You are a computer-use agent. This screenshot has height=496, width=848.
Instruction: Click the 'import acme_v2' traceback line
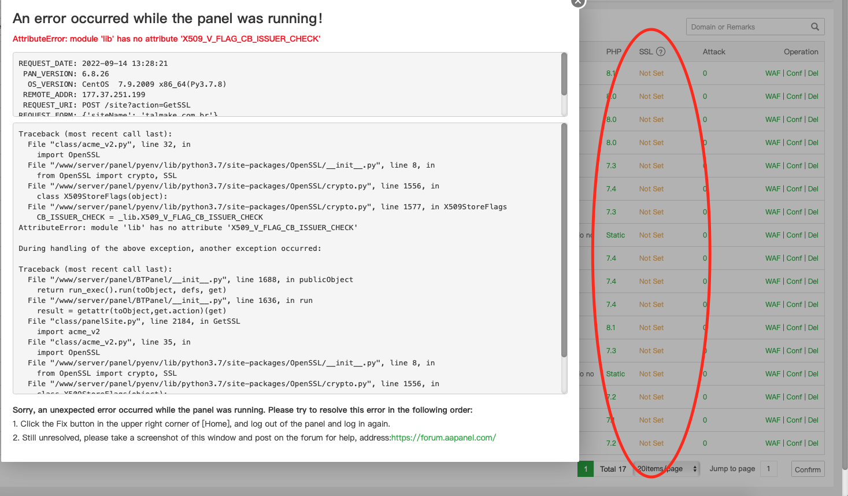coord(68,332)
